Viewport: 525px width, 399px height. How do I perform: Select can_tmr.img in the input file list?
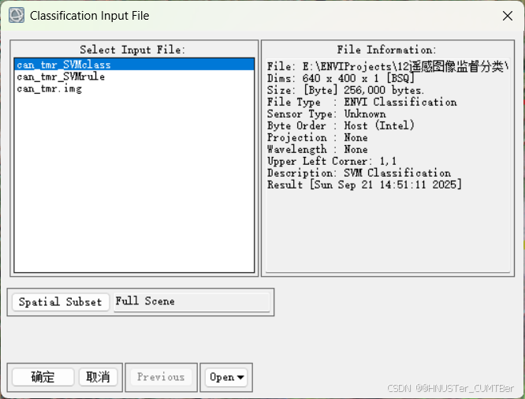(134, 88)
